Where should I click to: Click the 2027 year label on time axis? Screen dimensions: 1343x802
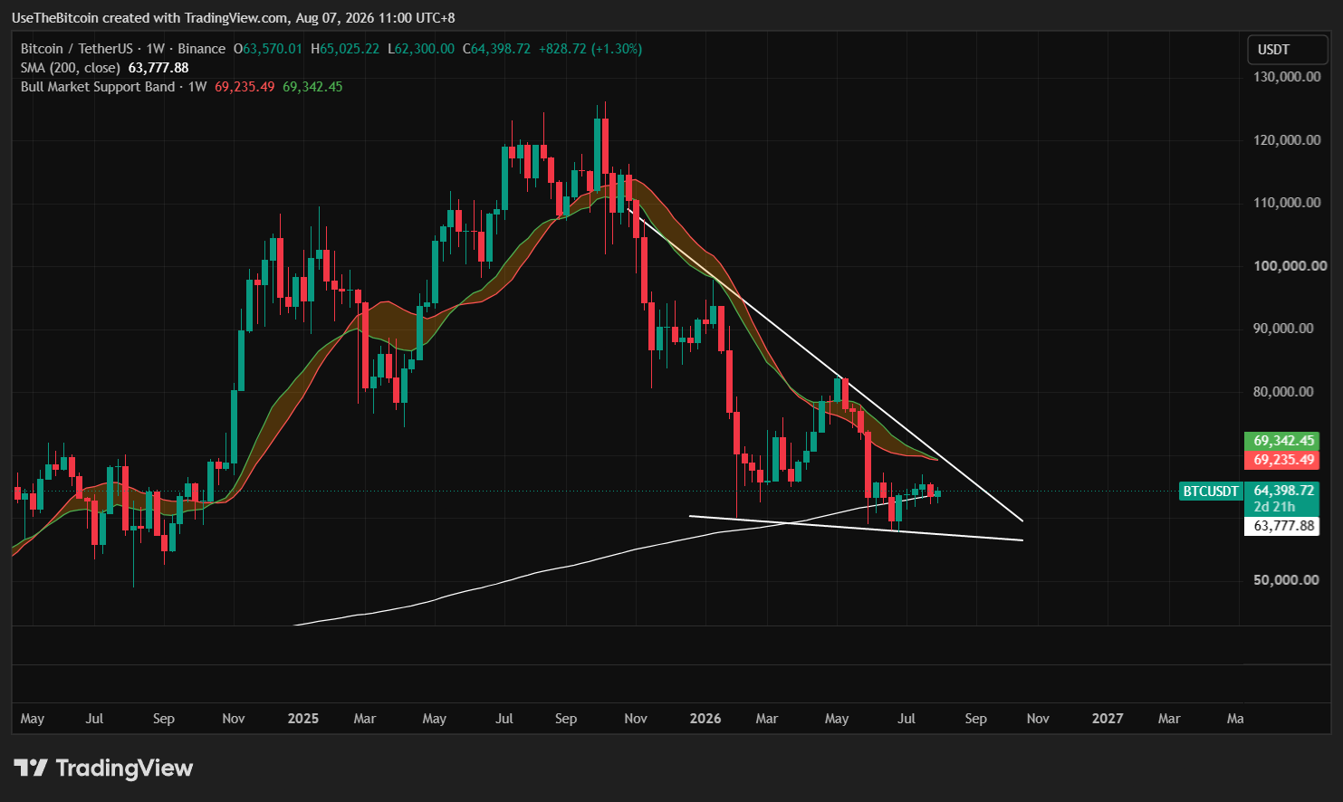pos(1108,719)
